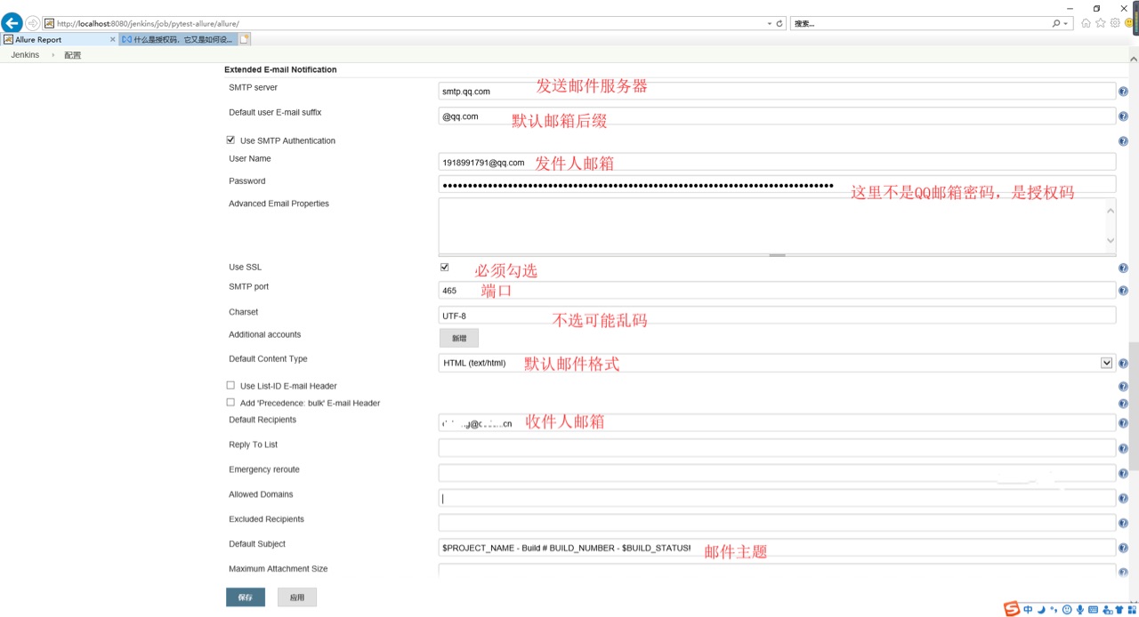
Task: Open help icon for Reply To List
Action: pos(1123,449)
